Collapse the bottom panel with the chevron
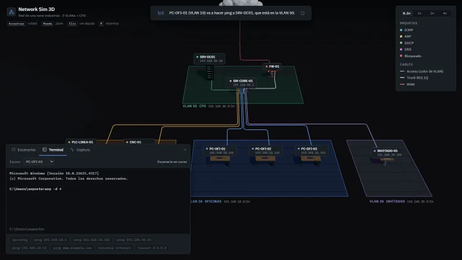This screenshot has width=462, height=260. click(x=185, y=150)
